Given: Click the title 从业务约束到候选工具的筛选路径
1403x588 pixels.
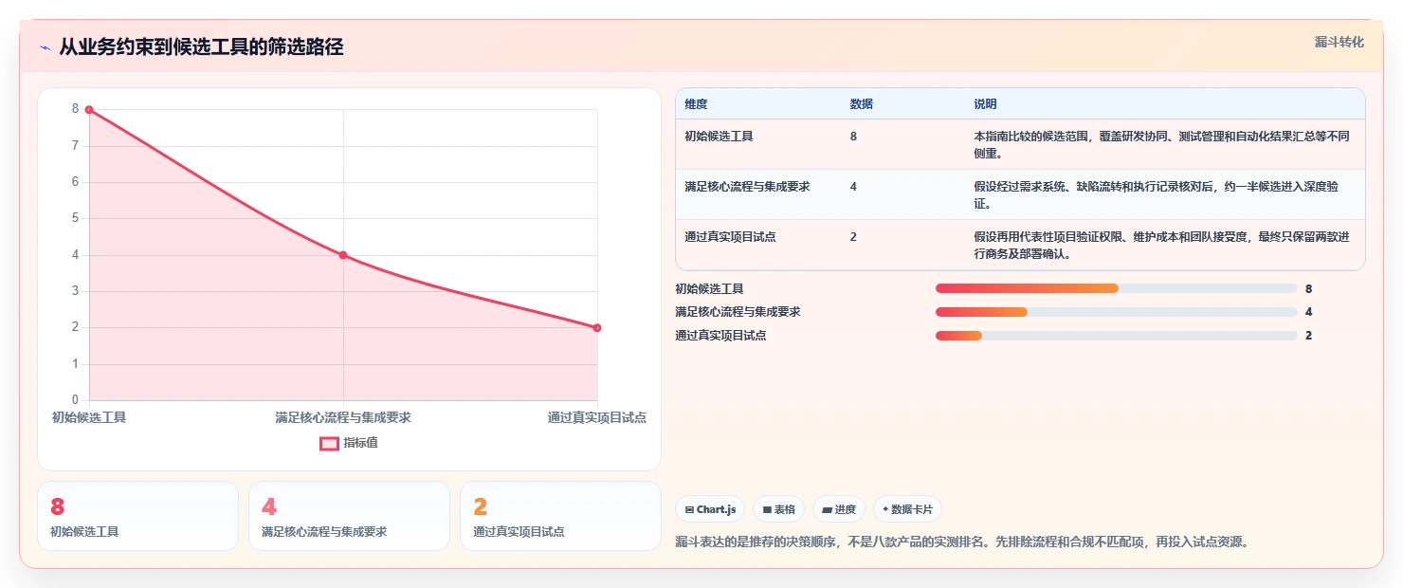Looking at the screenshot, I should [x=201, y=47].
